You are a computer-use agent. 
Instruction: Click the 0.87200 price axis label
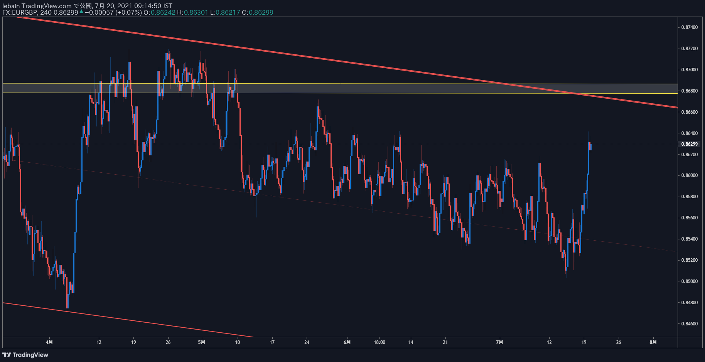(x=689, y=49)
